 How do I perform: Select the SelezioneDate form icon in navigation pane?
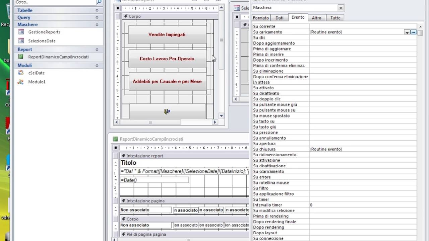click(21, 41)
